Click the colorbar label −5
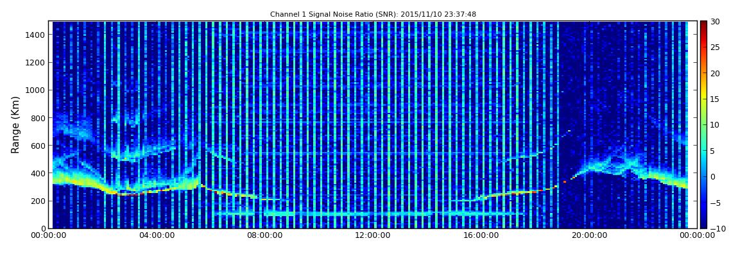The width and height of the screenshot is (738, 261). [716, 203]
